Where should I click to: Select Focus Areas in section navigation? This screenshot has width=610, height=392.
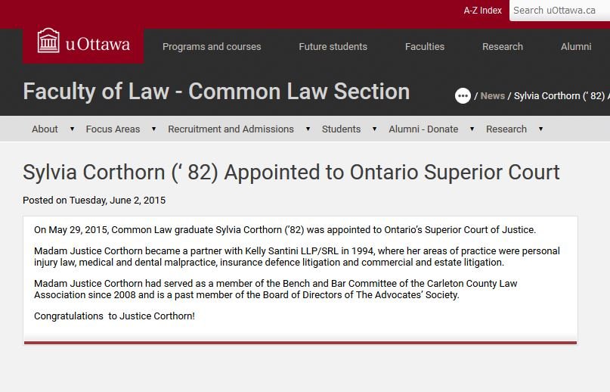click(x=113, y=129)
